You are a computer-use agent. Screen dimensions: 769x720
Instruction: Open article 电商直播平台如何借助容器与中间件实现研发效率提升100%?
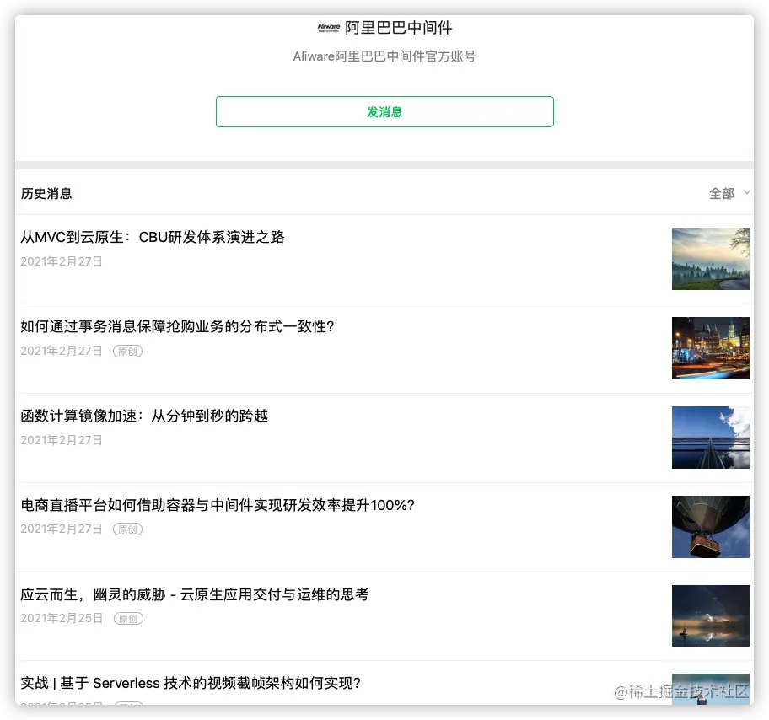coord(218,505)
